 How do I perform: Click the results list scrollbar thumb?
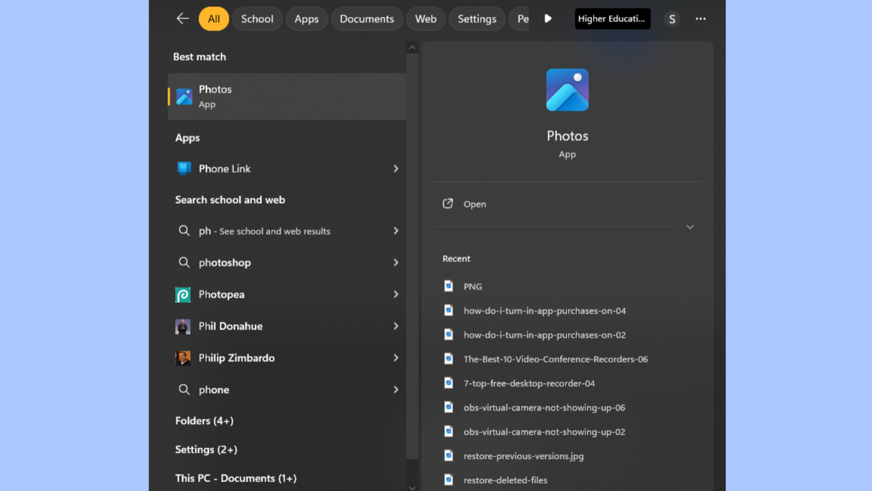tap(412, 257)
